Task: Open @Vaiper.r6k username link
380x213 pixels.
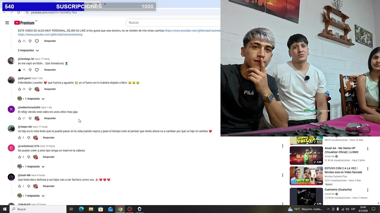Action: [25, 127]
